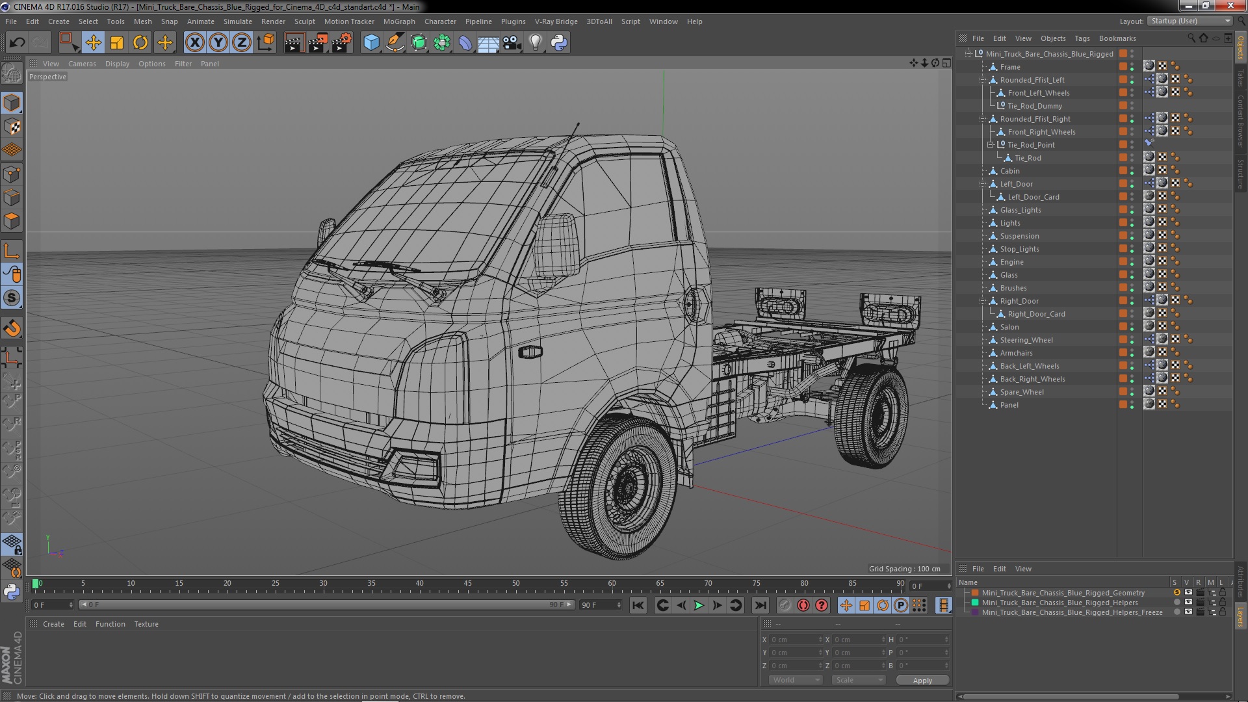Collapse the Left_Door tree node
The height and width of the screenshot is (702, 1248).
click(x=983, y=184)
